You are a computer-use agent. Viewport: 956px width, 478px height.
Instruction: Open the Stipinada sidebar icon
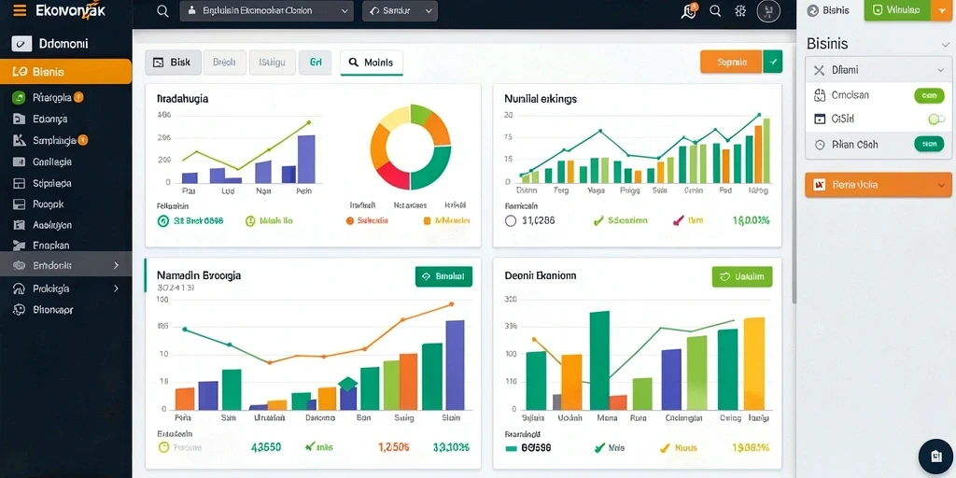(x=19, y=183)
